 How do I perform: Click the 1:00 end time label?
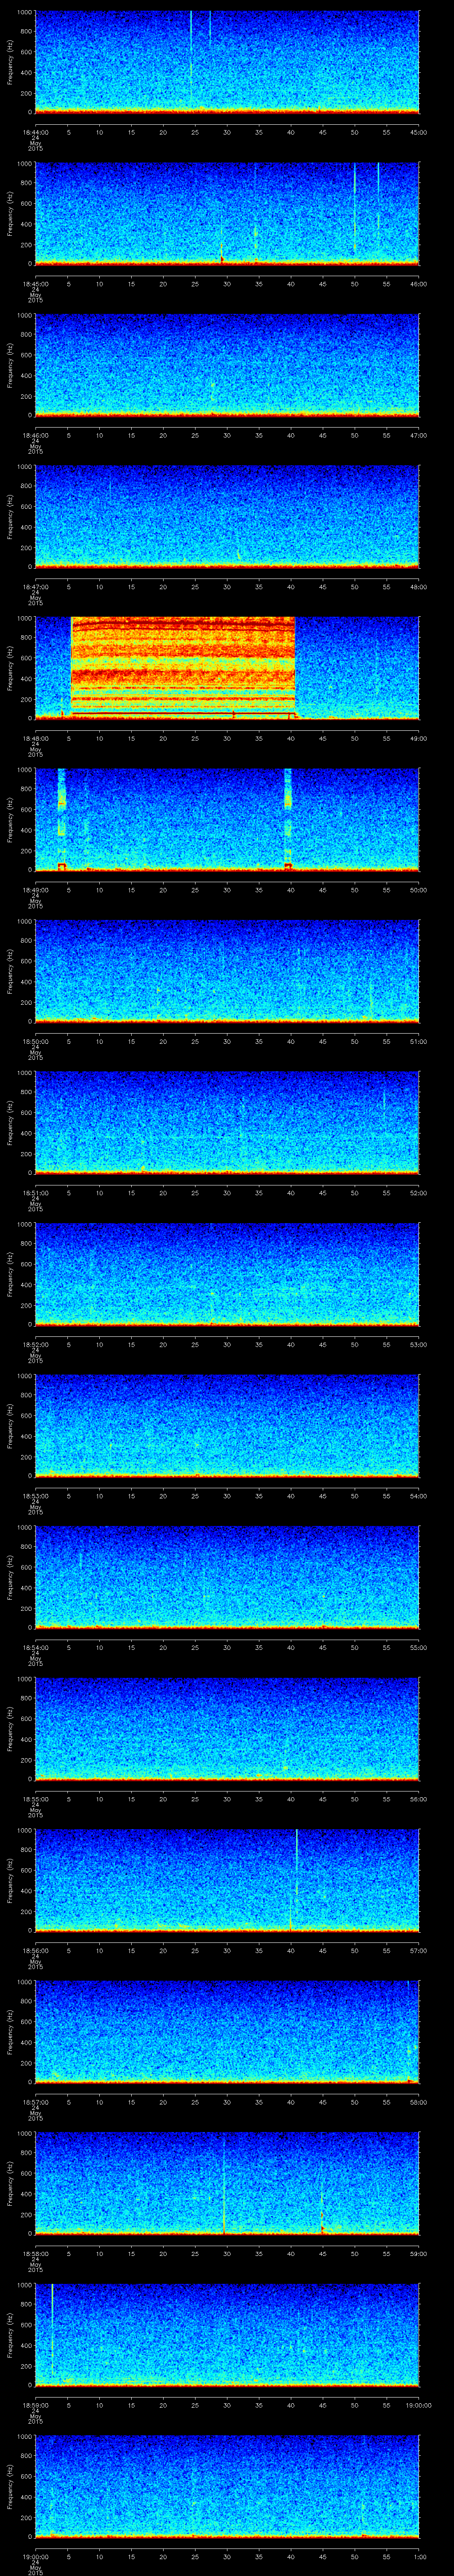click(419, 2556)
